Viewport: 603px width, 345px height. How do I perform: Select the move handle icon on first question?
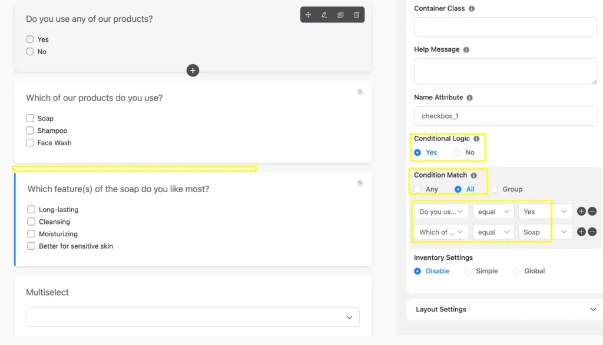309,15
